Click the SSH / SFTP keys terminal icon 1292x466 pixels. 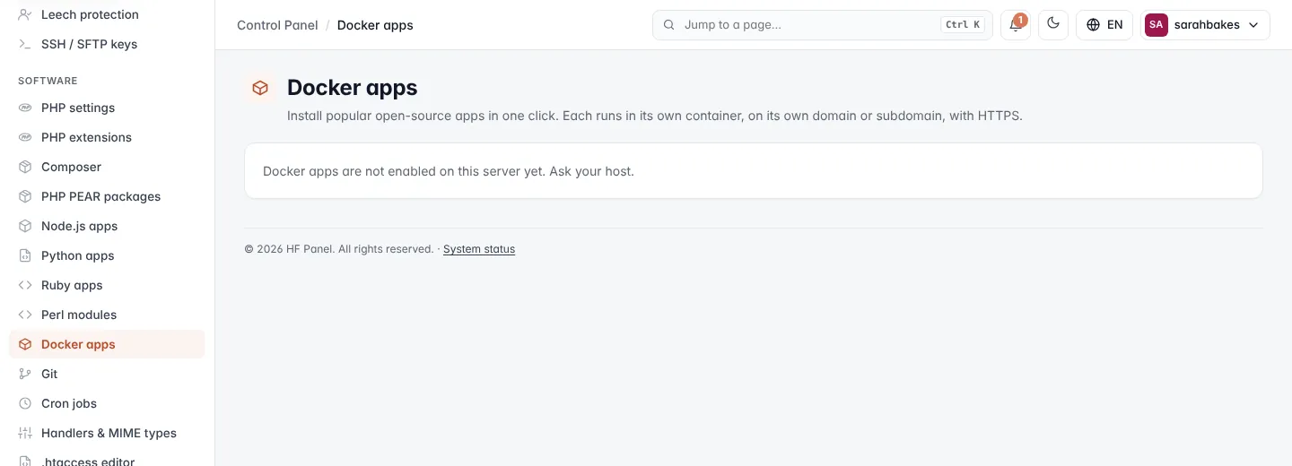[25, 44]
